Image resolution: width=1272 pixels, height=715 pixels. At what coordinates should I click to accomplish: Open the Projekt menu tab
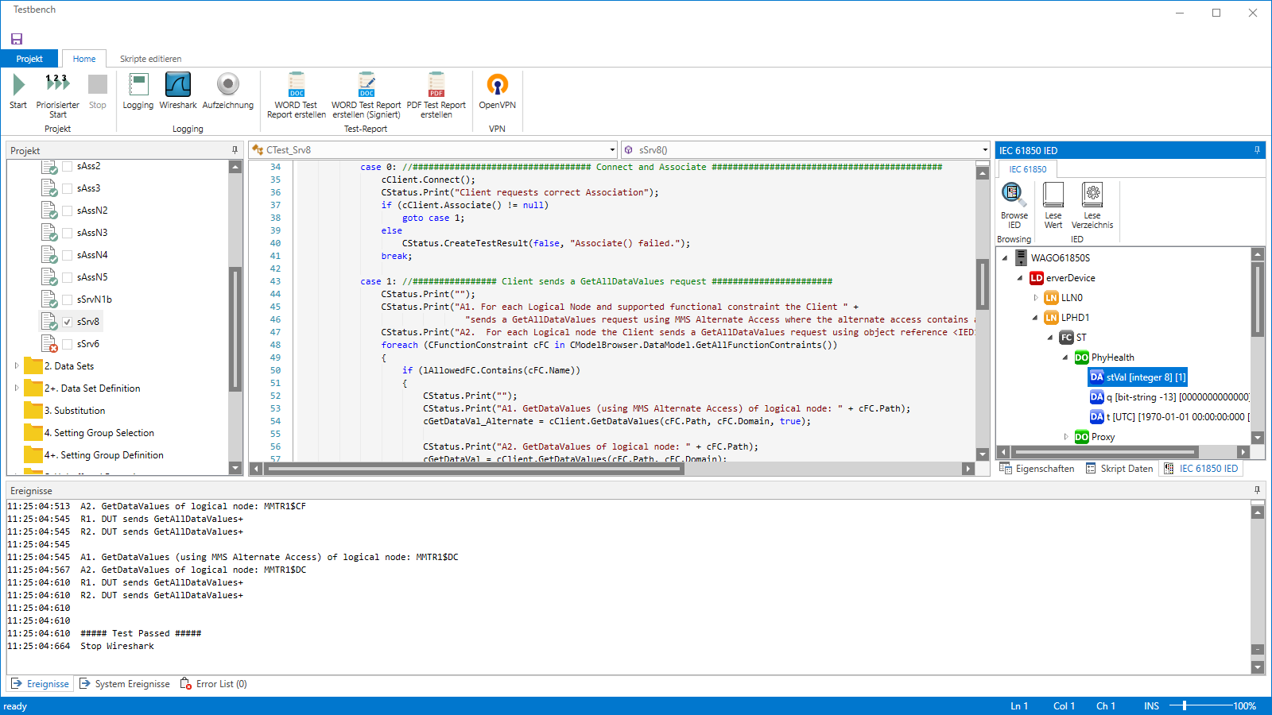pos(29,59)
